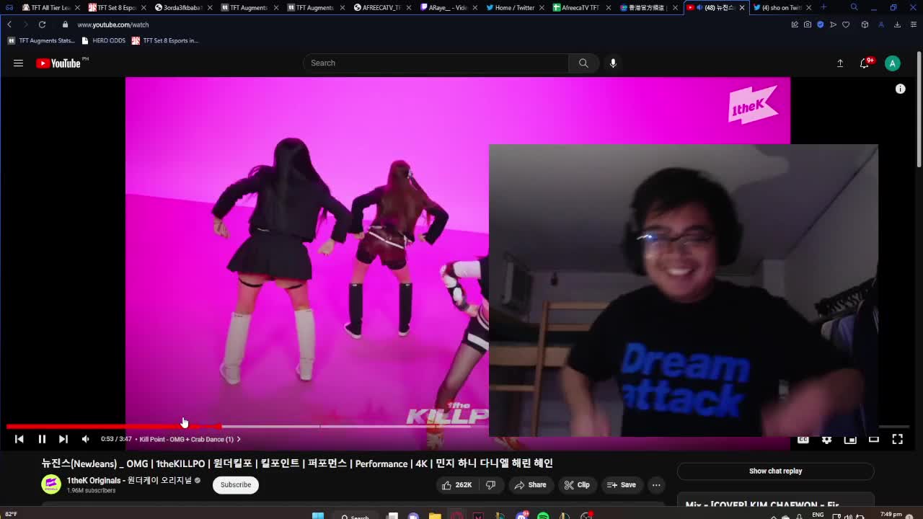923x519 pixels.
Task: Expand the Kill Point chapter list
Action: (x=190, y=439)
